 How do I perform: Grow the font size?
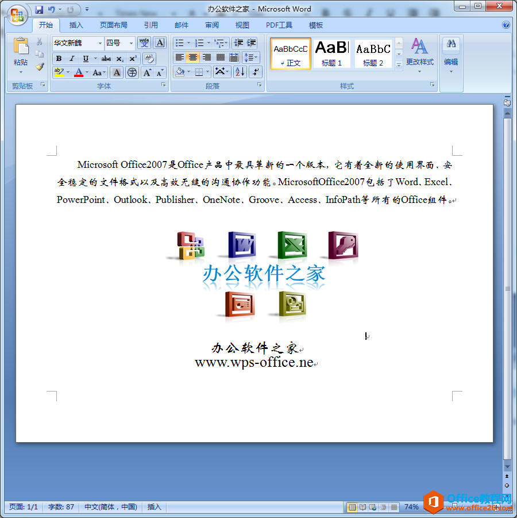(147, 72)
